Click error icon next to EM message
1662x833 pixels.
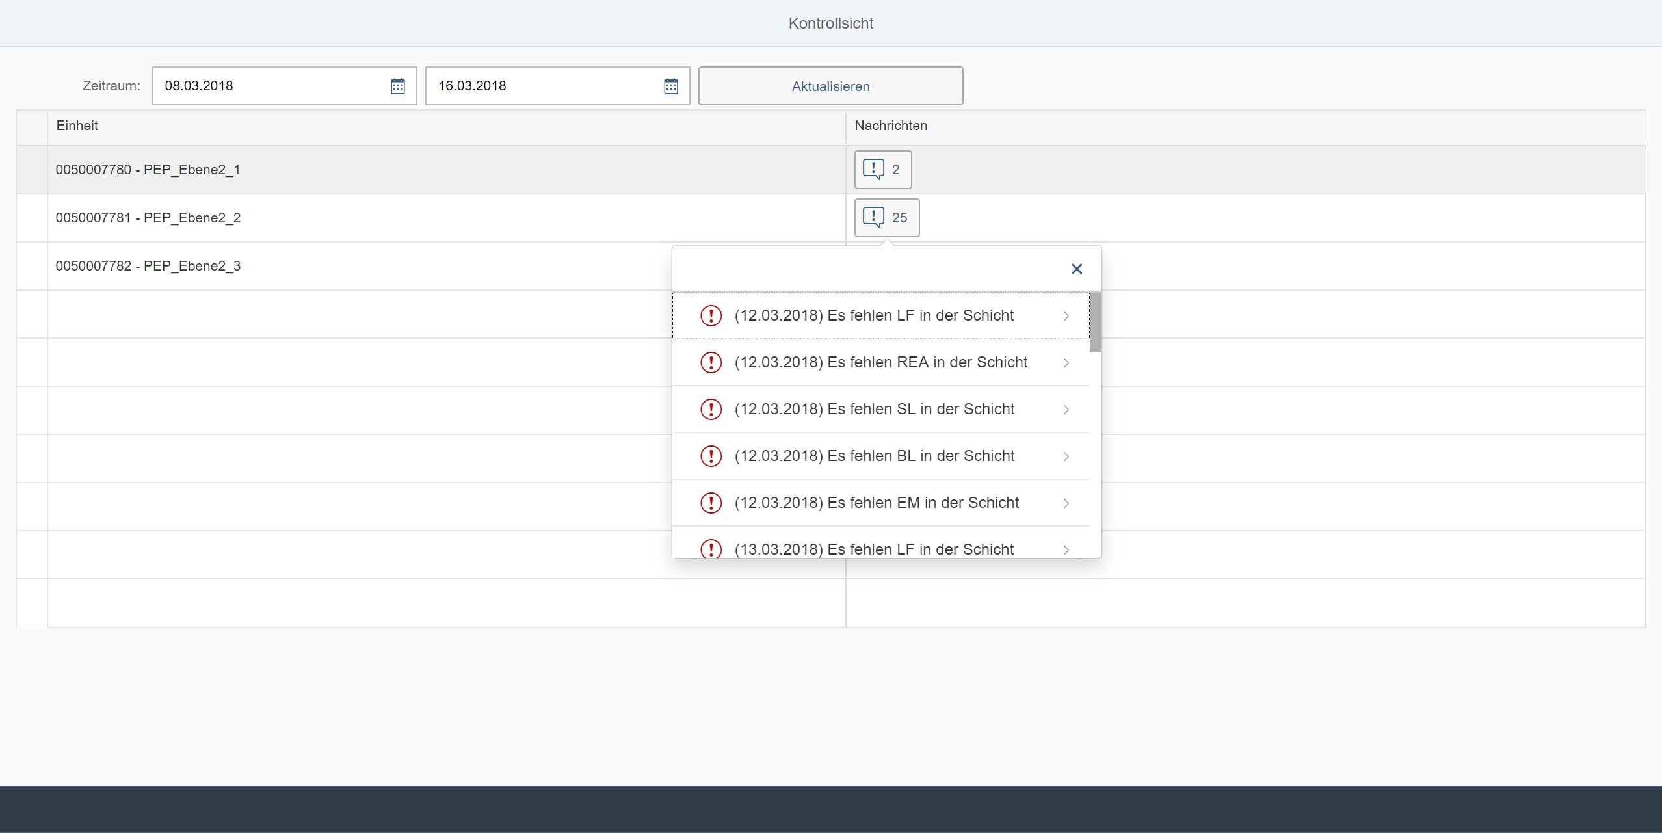[x=711, y=503]
